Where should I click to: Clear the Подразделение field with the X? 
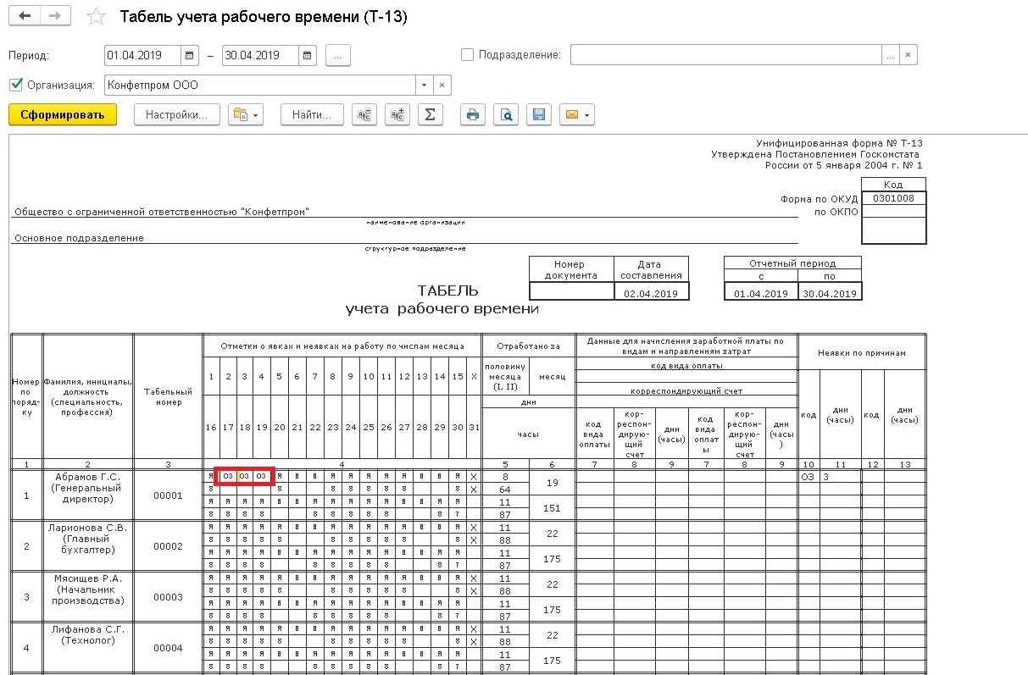[x=908, y=55]
